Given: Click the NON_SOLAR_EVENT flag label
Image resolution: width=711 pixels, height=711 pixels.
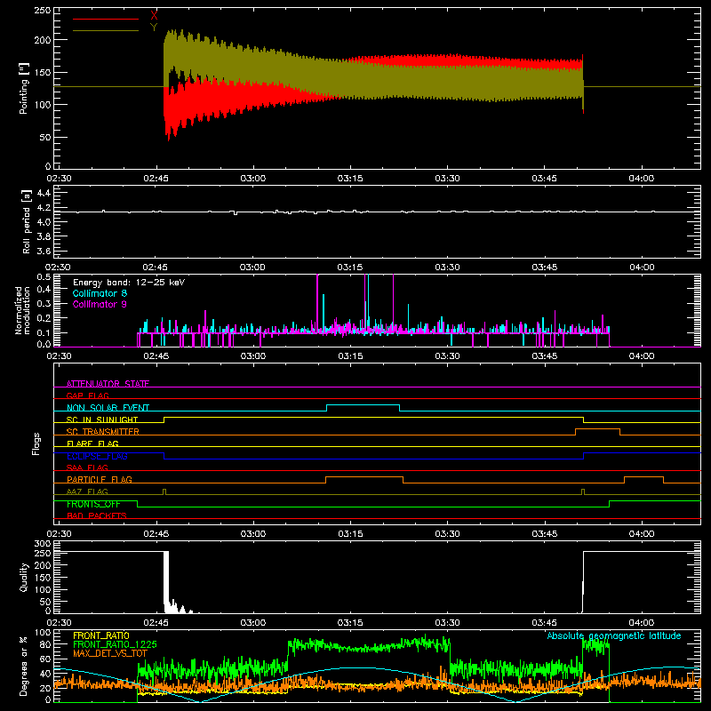Looking at the screenshot, I should (108, 408).
